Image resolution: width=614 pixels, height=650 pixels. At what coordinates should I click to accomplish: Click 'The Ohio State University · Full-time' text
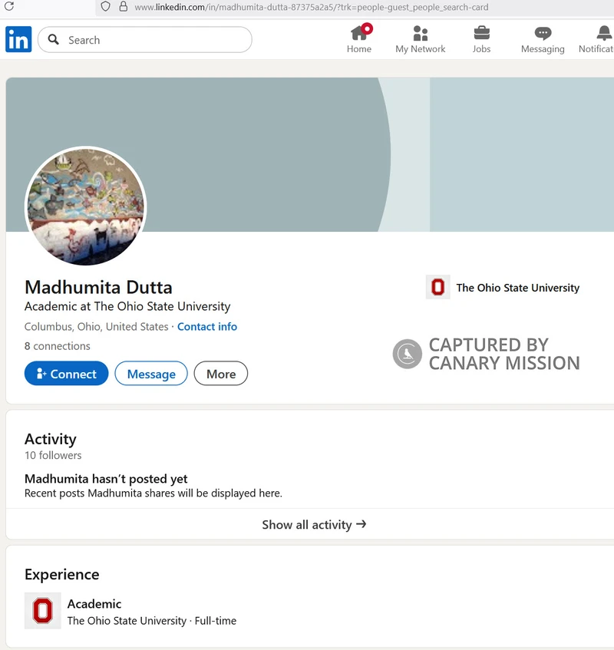tap(152, 621)
